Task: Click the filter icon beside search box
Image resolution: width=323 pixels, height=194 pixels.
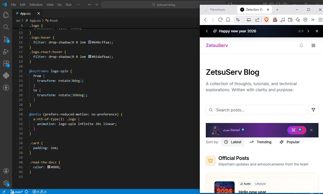Action: click(313, 110)
